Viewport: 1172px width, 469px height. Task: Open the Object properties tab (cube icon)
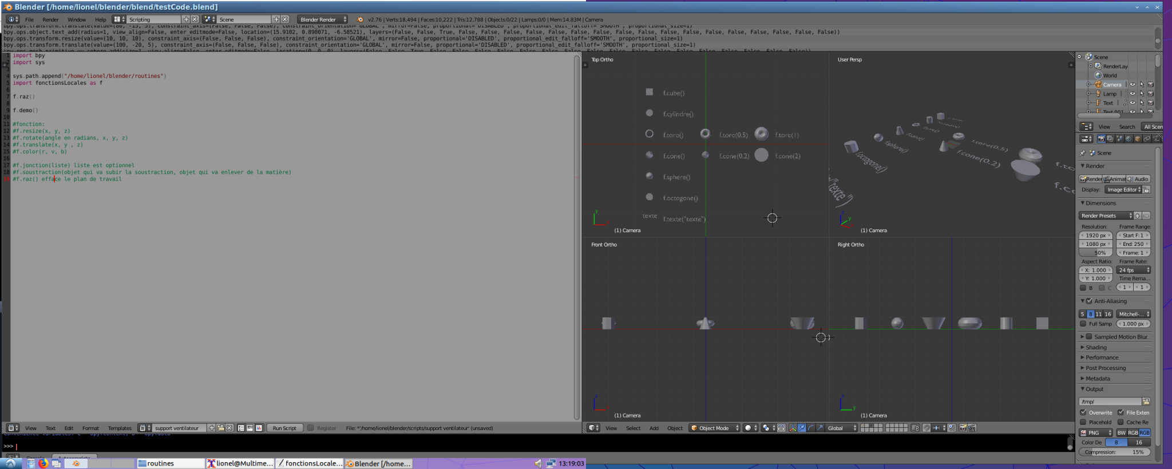click(x=1138, y=139)
